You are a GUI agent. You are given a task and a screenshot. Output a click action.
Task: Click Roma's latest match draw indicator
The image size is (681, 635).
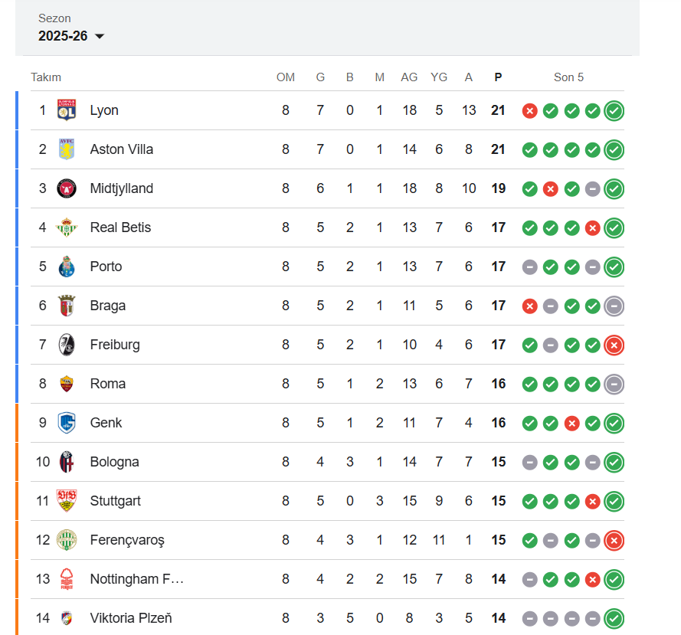tap(614, 385)
